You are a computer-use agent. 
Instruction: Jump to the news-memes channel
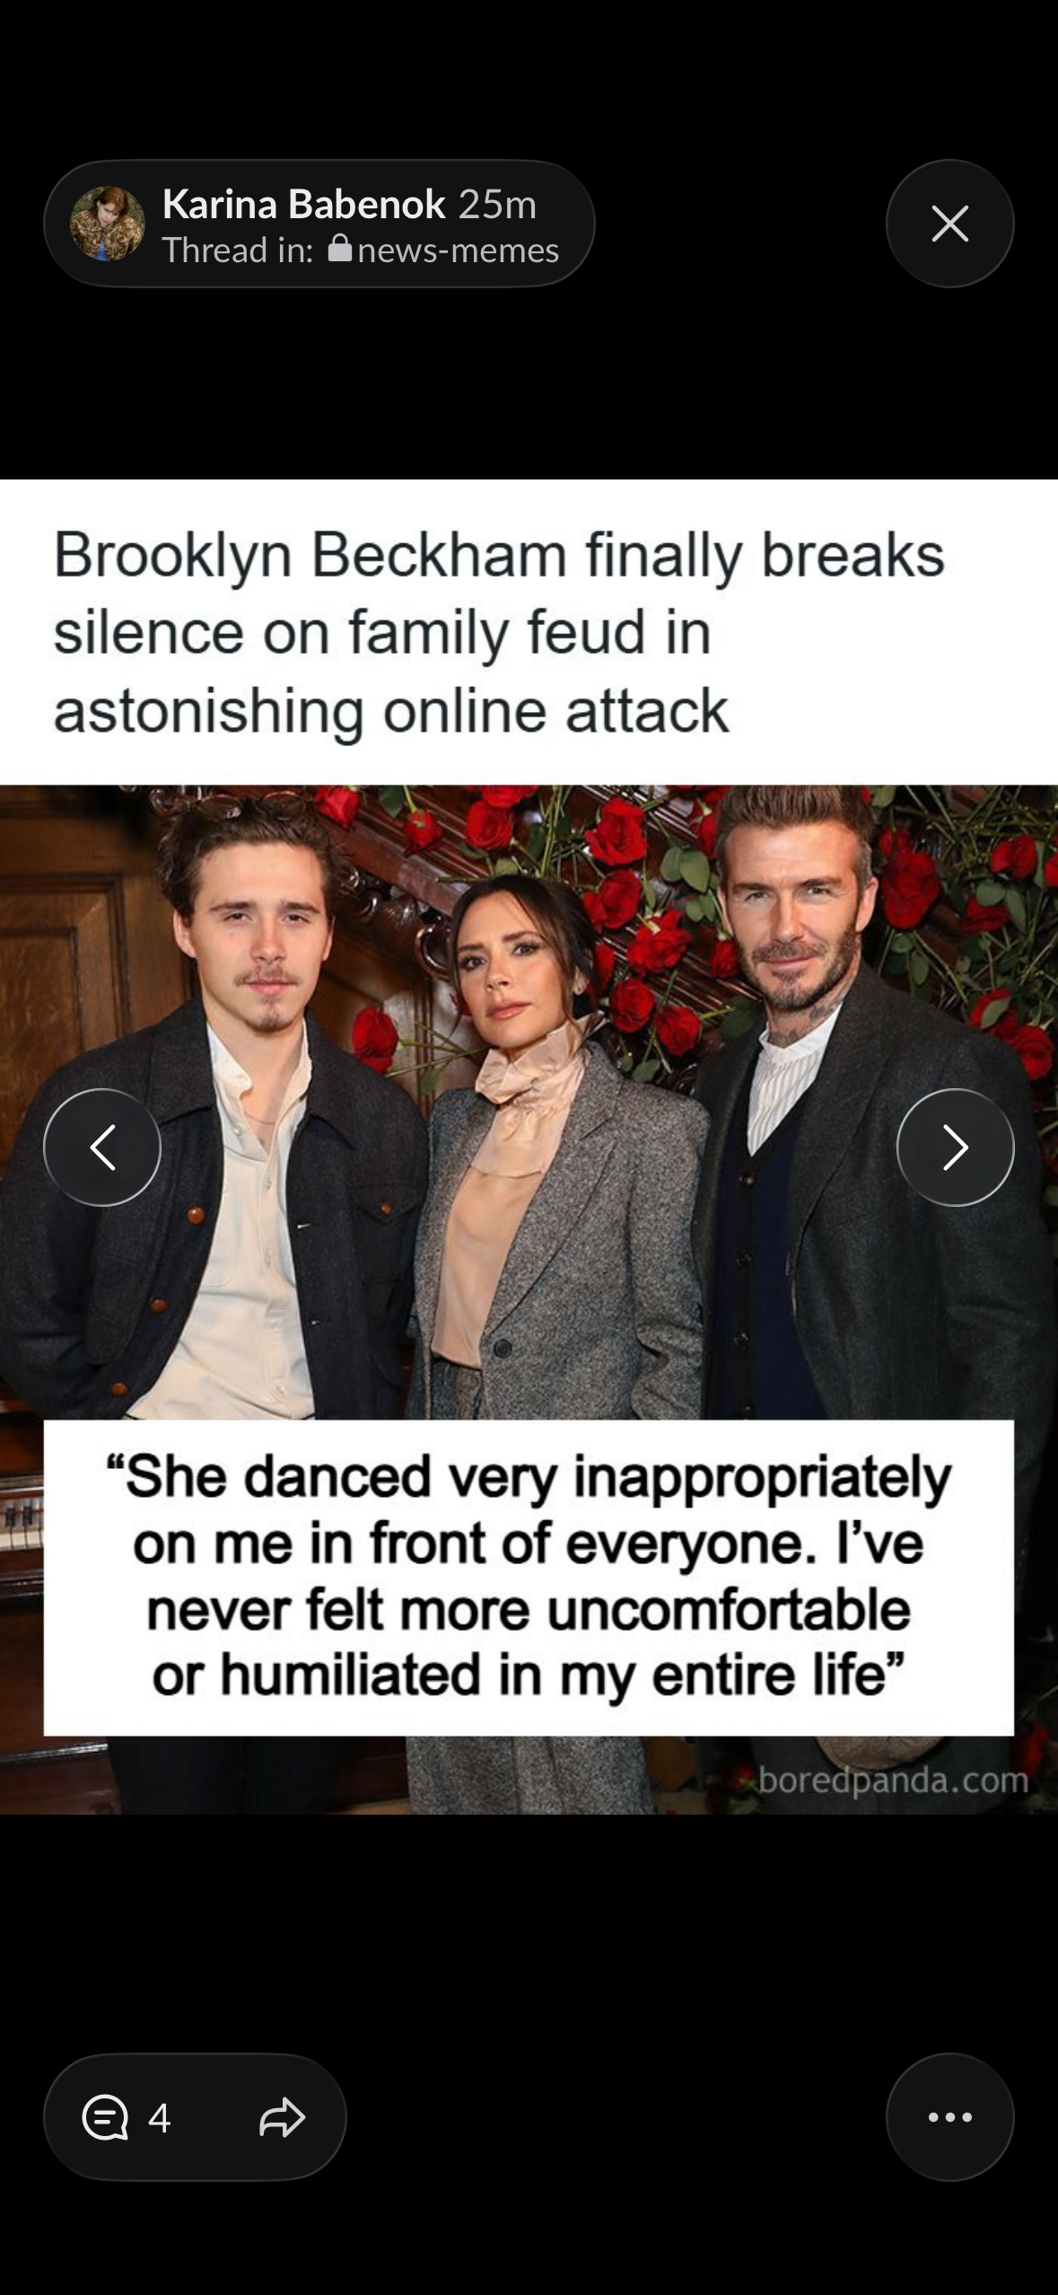[458, 250]
